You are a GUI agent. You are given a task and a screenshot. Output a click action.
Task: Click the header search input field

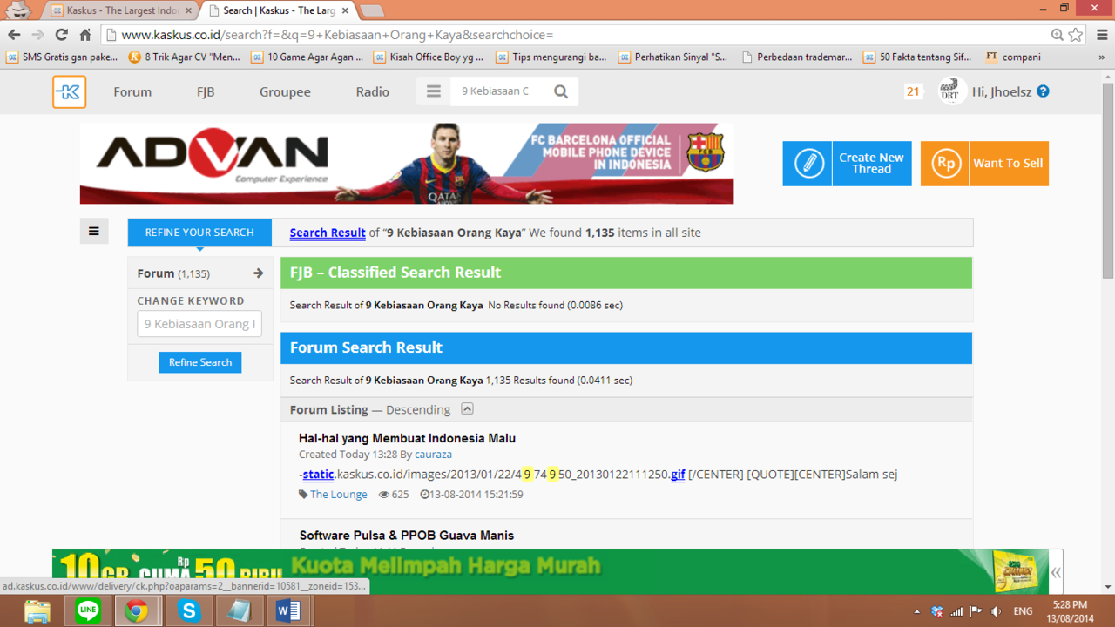[497, 91]
